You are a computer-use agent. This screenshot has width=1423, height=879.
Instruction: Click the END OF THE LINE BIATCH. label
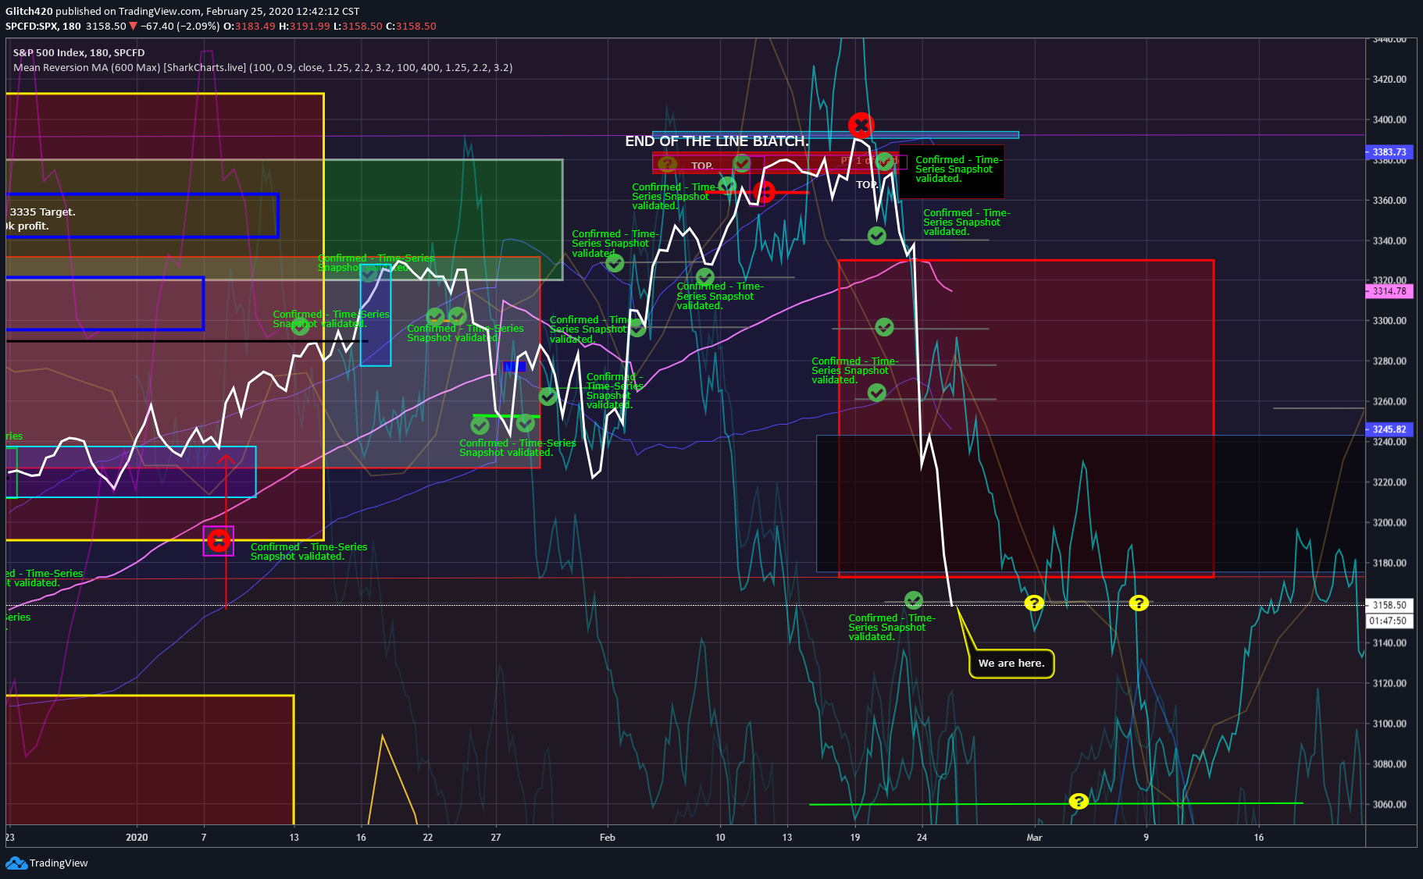point(717,141)
